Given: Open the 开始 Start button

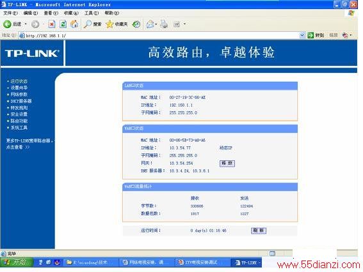Looking at the screenshot, I should (x=16, y=262).
